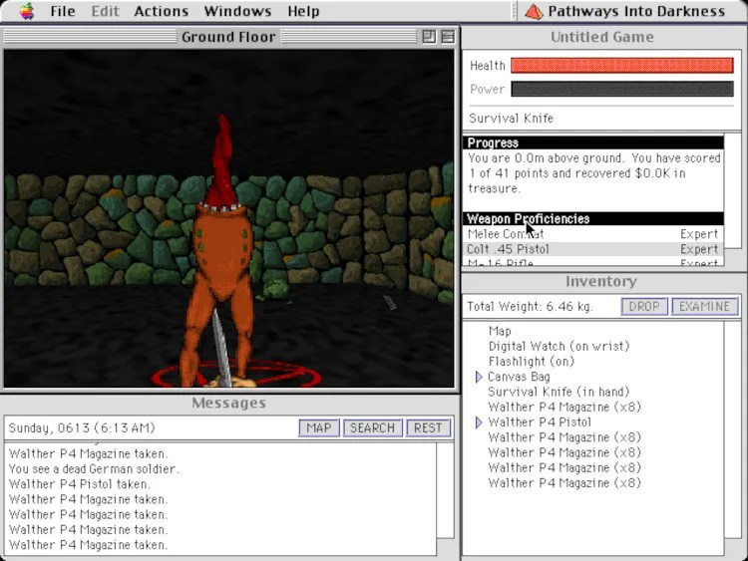Image resolution: width=748 pixels, height=561 pixels.
Task: Click the Survival Knife current weapon label
Action: [511, 118]
